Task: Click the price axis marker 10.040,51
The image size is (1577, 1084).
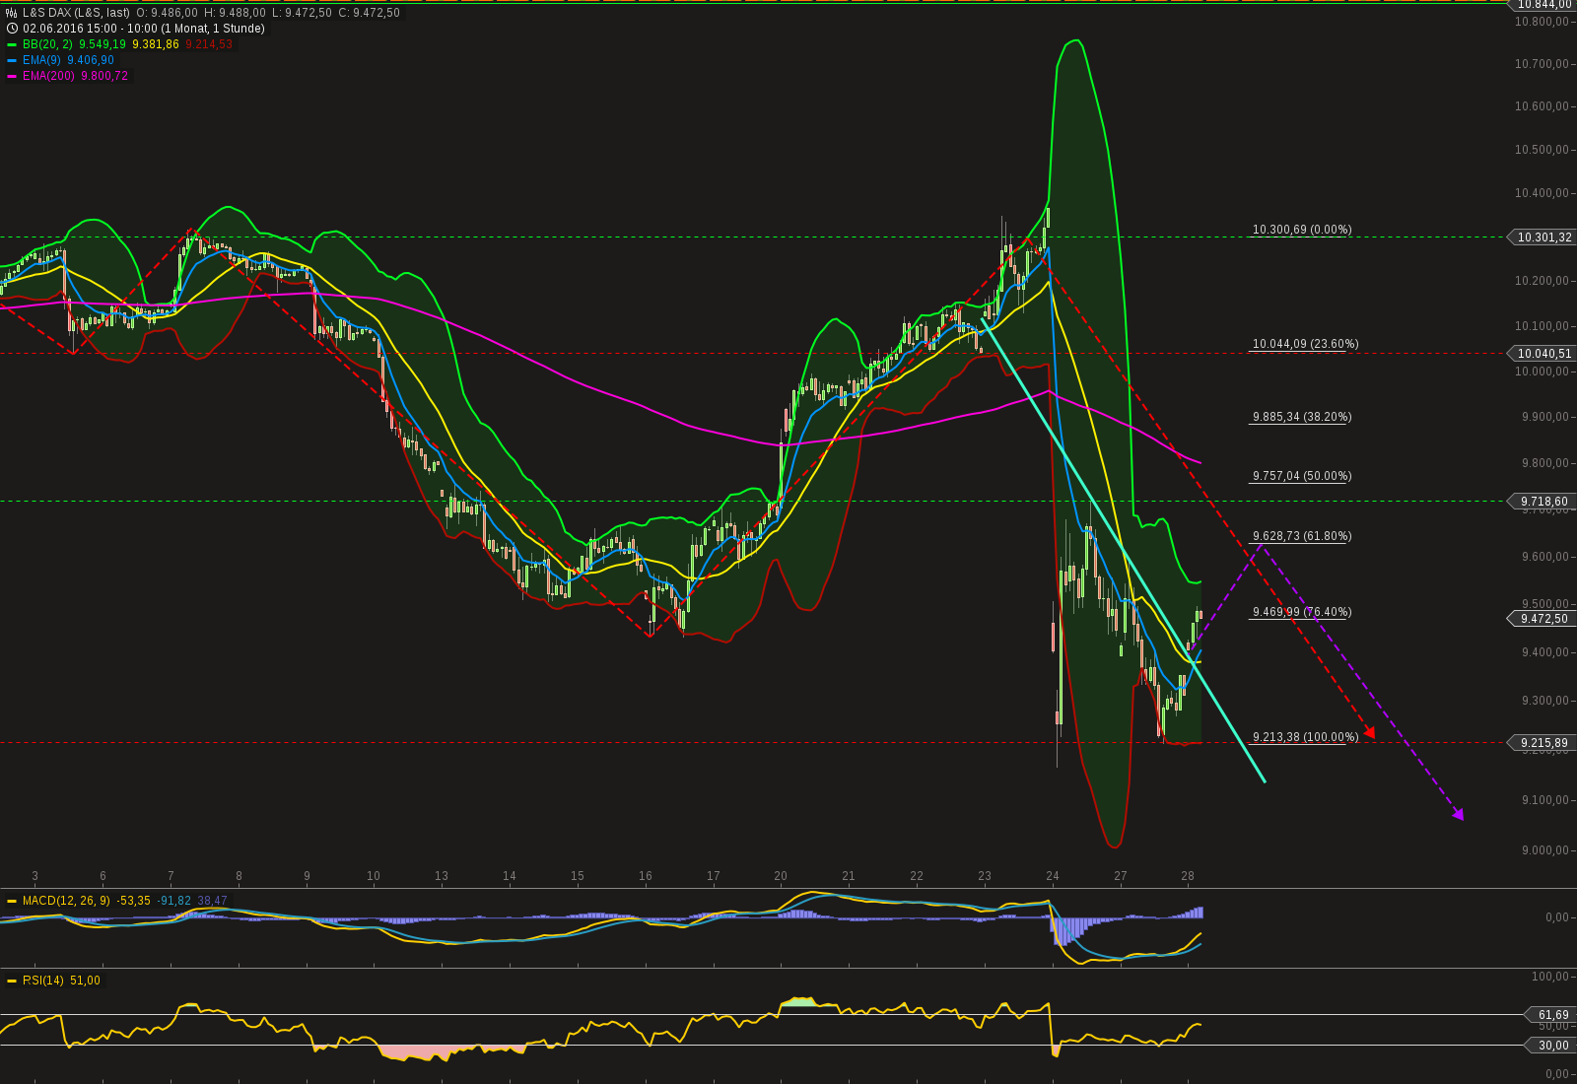Action: pyautogui.click(x=1541, y=354)
